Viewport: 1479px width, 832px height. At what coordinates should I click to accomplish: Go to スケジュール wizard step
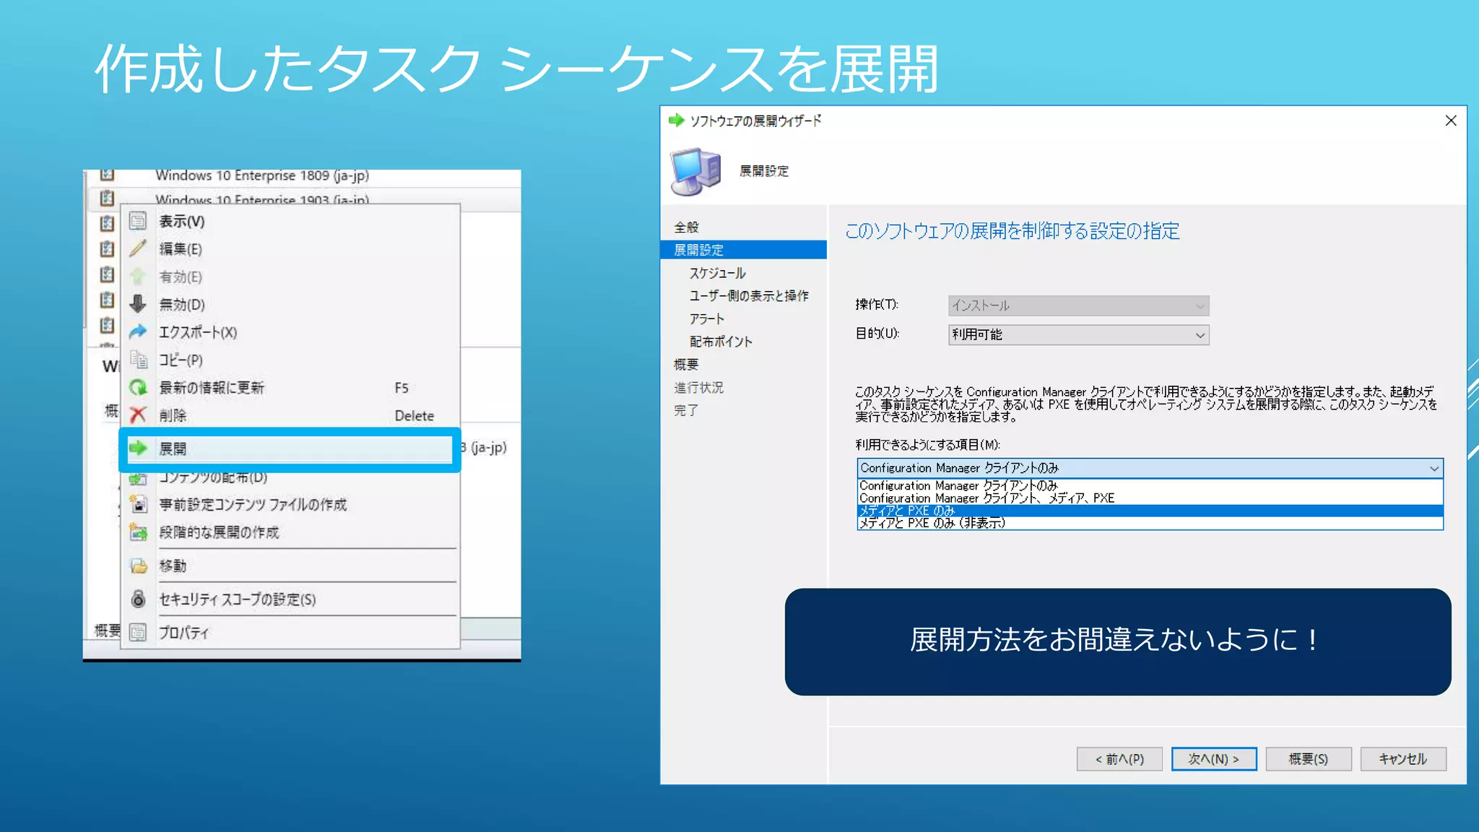(717, 273)
